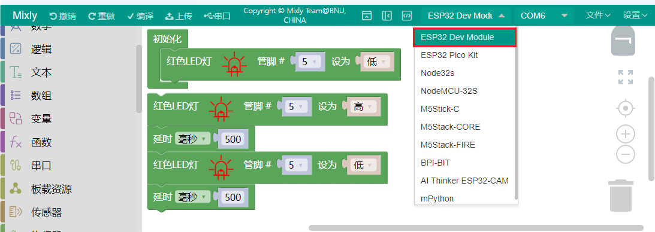The image size is (655, 232).
Task: Click the first 500 delay value
Action: pos(233,139)
